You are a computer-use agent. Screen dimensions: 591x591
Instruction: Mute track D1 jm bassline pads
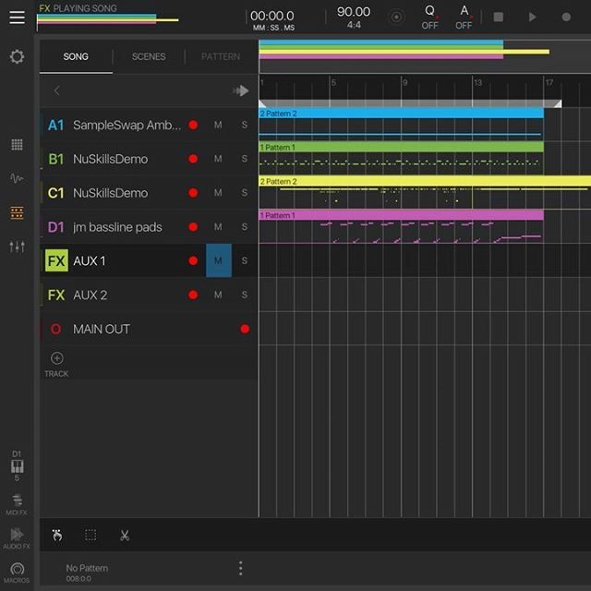(218, 226)
